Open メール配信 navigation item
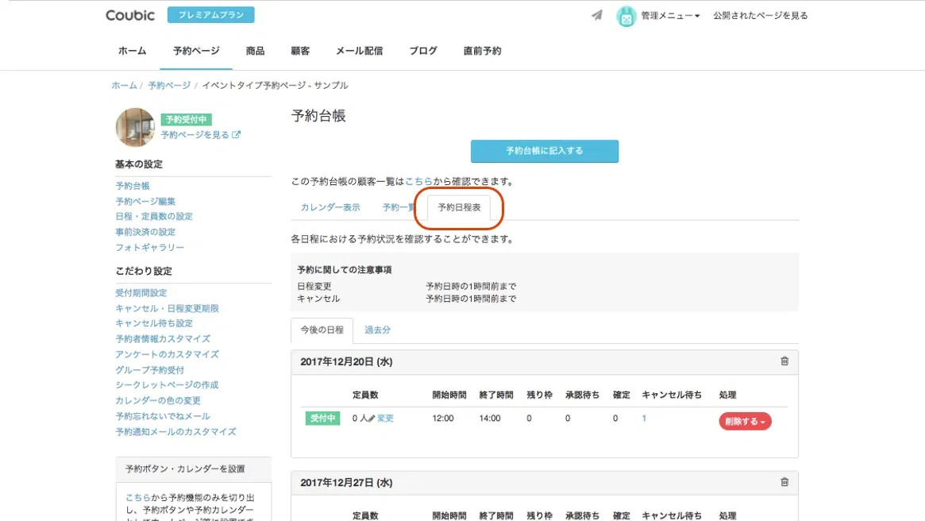 (x=359, y=51)
